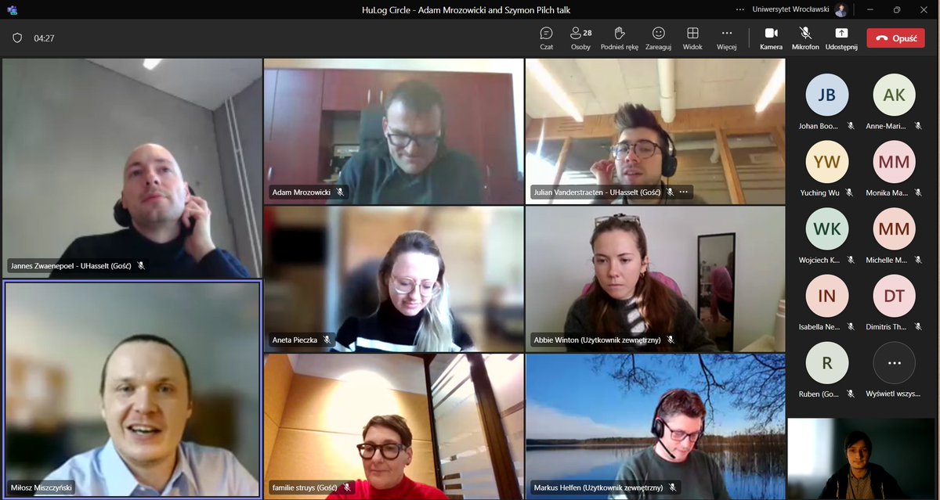Click muted mic icon by Markus Helfen

click(672, 487)
